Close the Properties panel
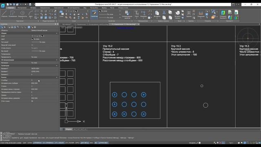This screenshot has height=147, width=261. [58, 24]
